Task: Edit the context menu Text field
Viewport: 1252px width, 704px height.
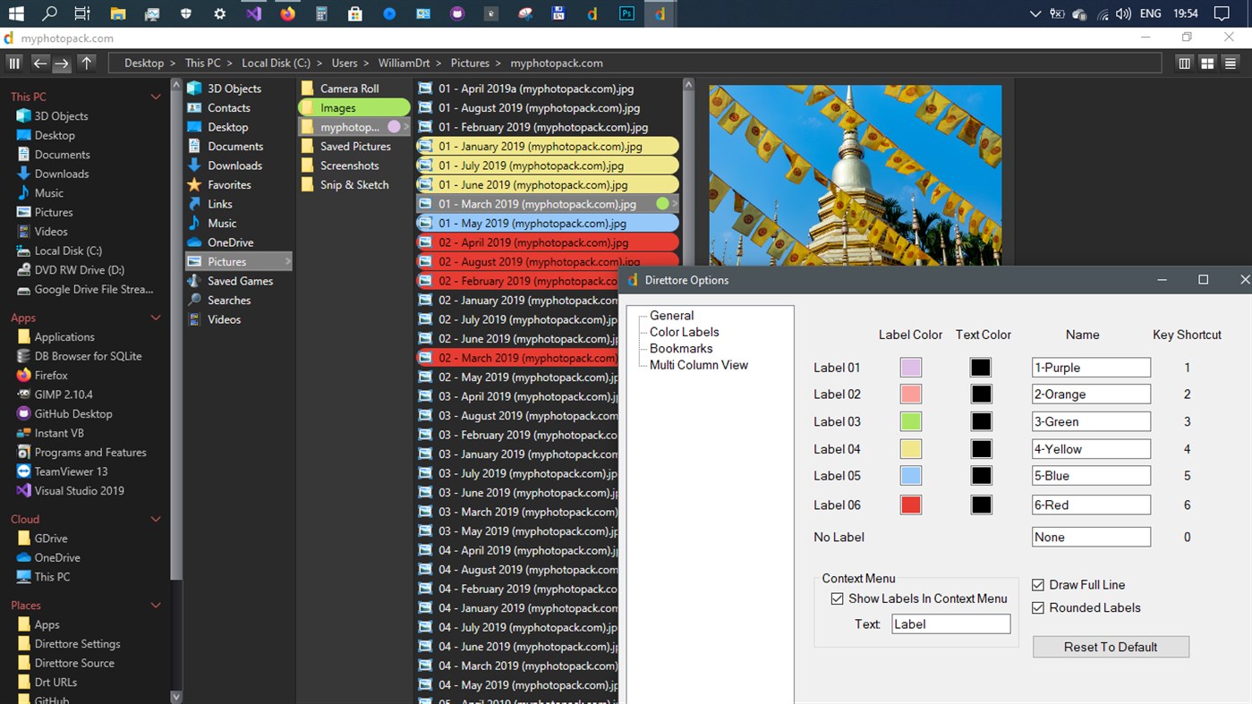Action: [x=950, y=623]
